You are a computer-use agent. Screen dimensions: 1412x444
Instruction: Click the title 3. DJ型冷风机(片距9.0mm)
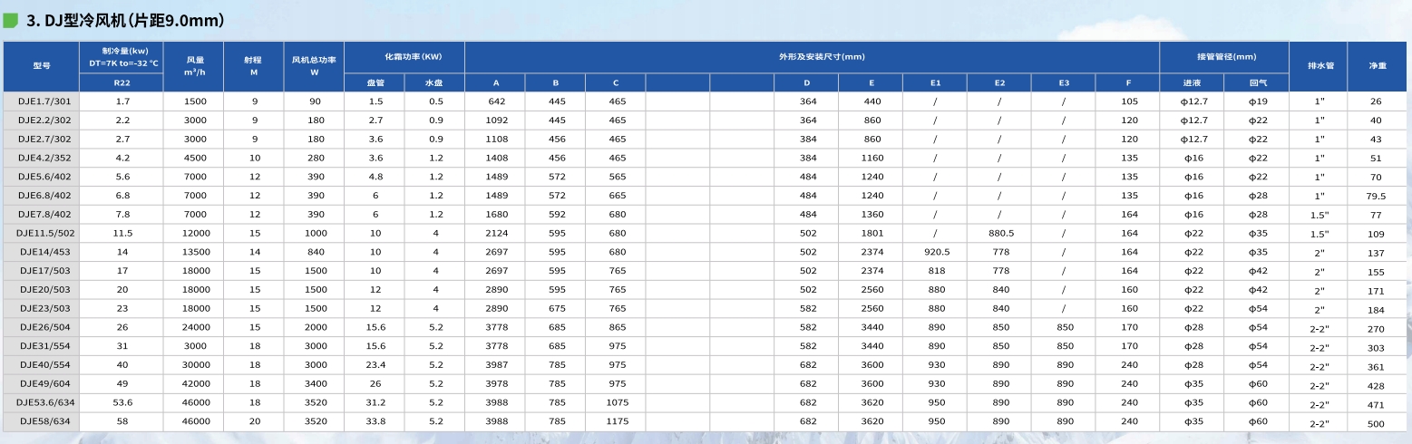pos(125,20)
